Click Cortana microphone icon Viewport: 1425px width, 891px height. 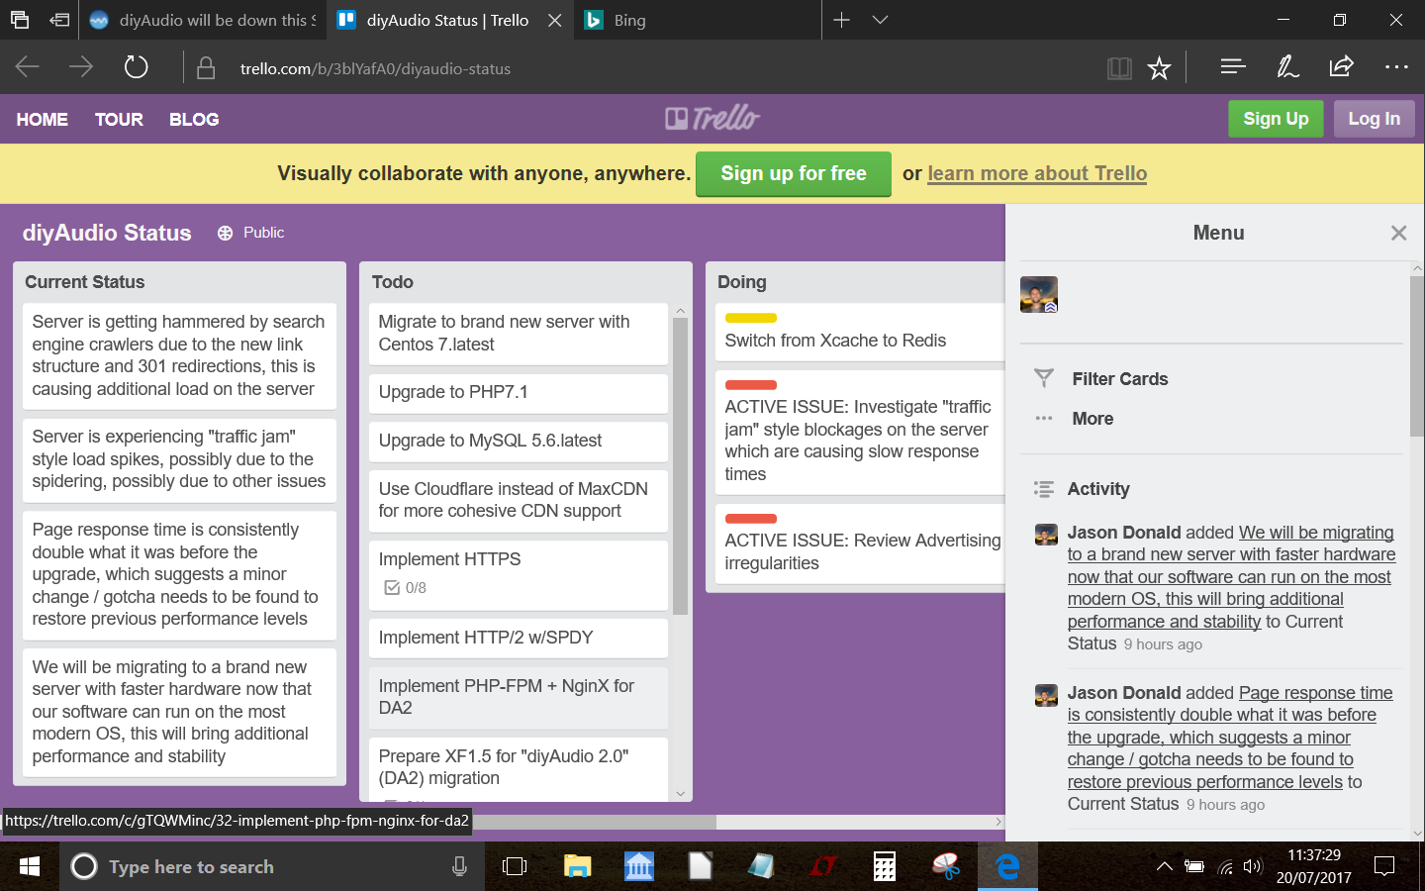click(459, 866)
